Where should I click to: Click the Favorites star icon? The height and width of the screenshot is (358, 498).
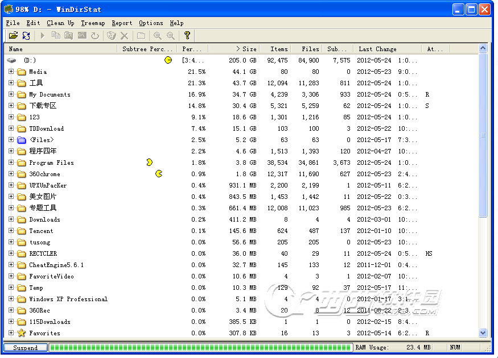[22, 333]
